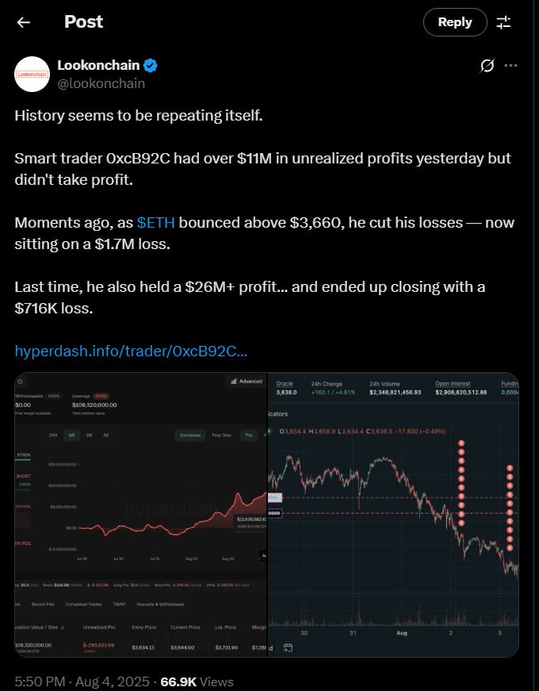The width and height of the screenshot is (539, 691).
Task: Open the right ETH price chart image
Action: [393, 514]
